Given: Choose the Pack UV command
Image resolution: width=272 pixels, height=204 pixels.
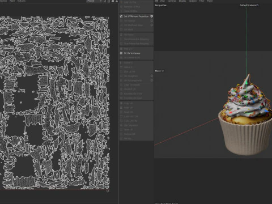Looking at the screenshot, I should click(x=127, y=49).
